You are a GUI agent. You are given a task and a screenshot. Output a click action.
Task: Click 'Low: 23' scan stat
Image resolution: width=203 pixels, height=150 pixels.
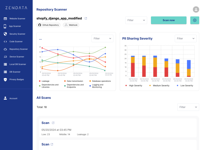(46, 134)
